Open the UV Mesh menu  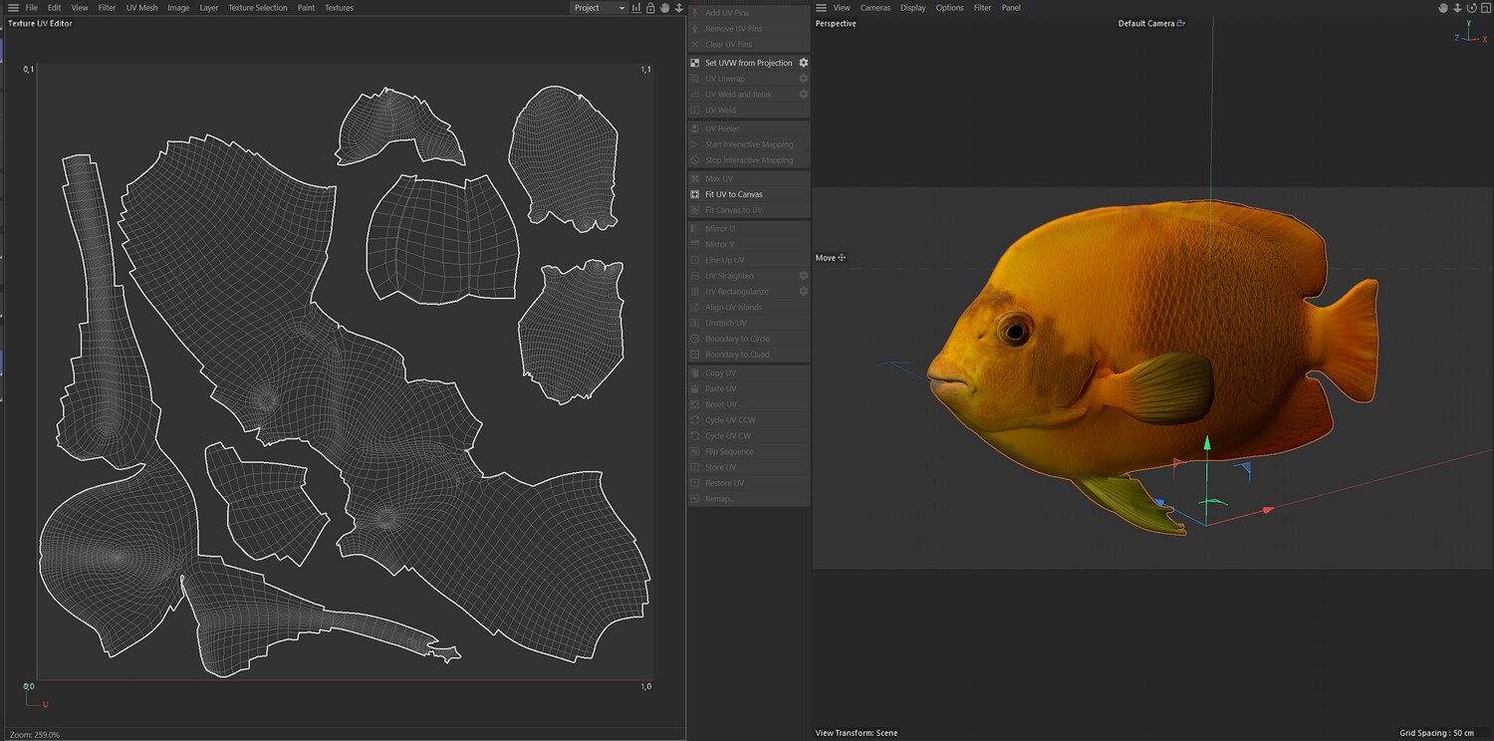(141, 8)
